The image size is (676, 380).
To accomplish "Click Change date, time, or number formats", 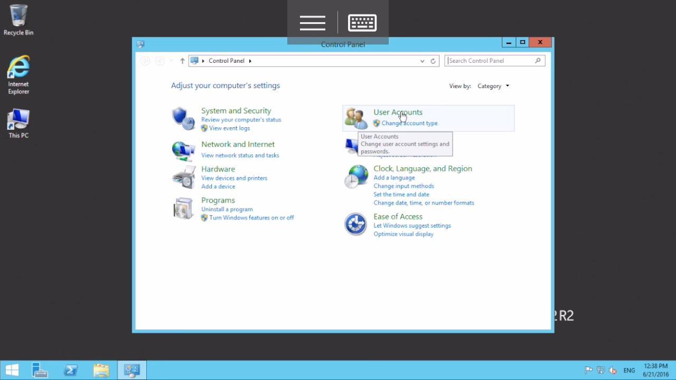I will point(424,203).
